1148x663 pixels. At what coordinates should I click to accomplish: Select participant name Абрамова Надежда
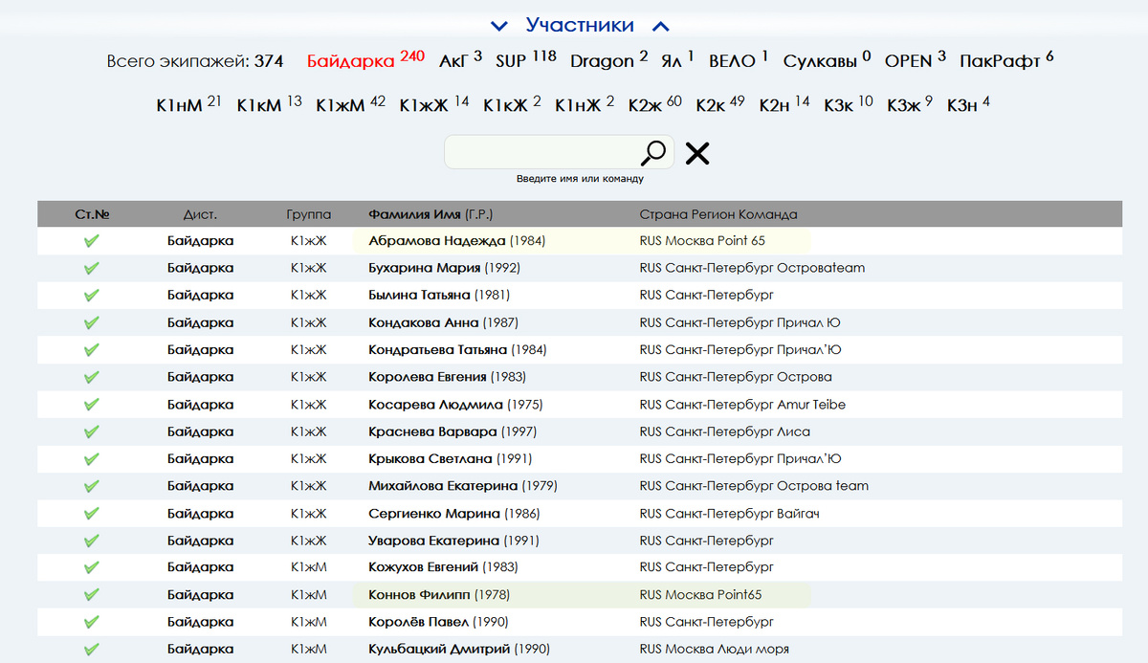(x=436, y=241)
